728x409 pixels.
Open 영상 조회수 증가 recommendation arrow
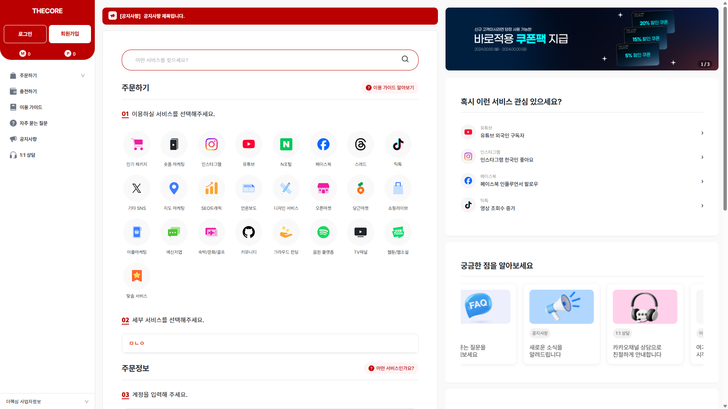[x=702, y=206]
